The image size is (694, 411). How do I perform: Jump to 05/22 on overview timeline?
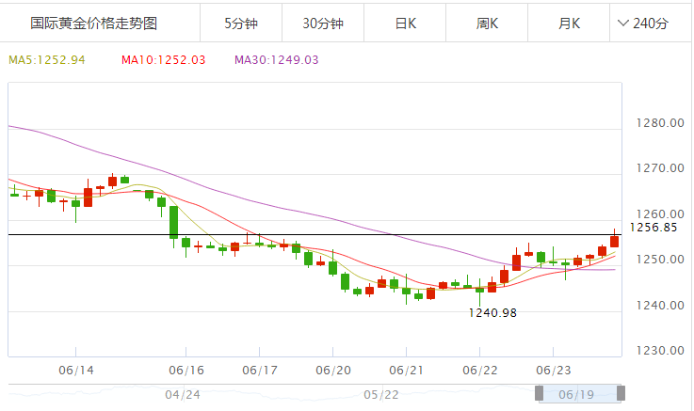(x=382, y=393)
